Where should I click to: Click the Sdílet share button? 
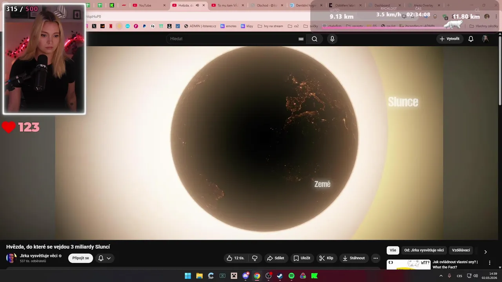tap(275, 258)
